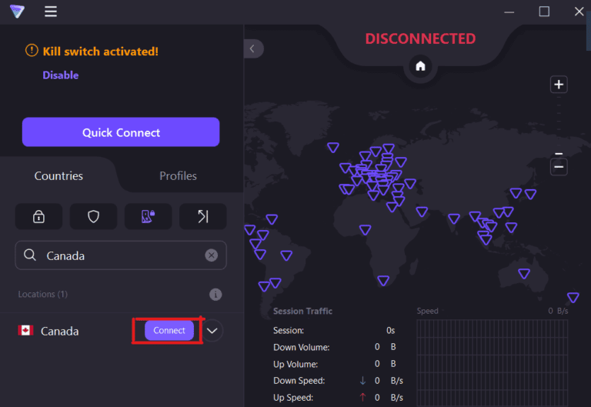
Task: Select the Countries tab
Action: (58, 176)
